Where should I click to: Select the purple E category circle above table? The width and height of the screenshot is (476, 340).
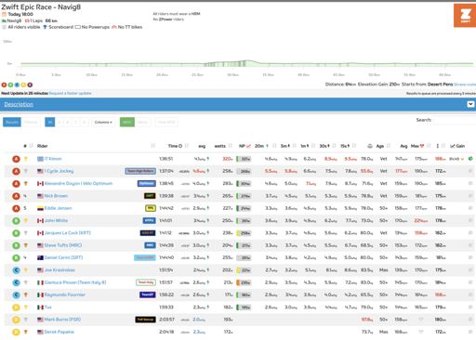tap(30, 85)
